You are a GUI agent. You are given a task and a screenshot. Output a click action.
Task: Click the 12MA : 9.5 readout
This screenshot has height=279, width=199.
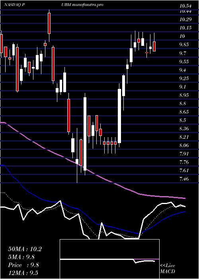(23, 273)
